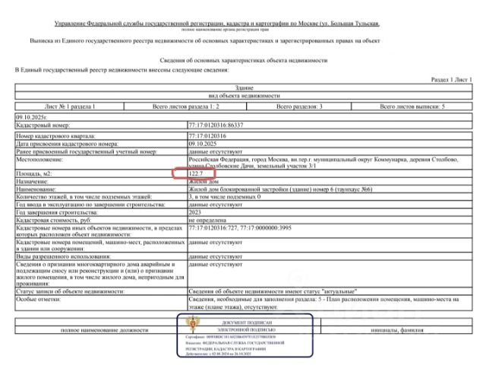Click the purpose value 'Жилой дом'
This screenshot has height=365, width=486.
tap(204, 181)
